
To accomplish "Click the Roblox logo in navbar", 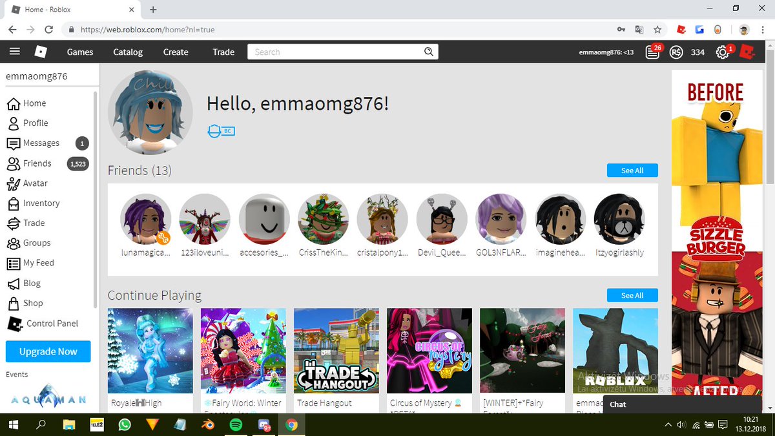I will 41,52.
